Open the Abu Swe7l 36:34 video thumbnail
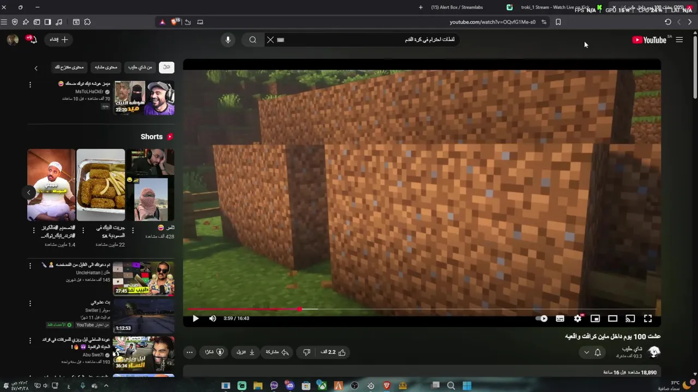This screenshot has width=698, height=392. pyautogui.click(x=143, y=353)
